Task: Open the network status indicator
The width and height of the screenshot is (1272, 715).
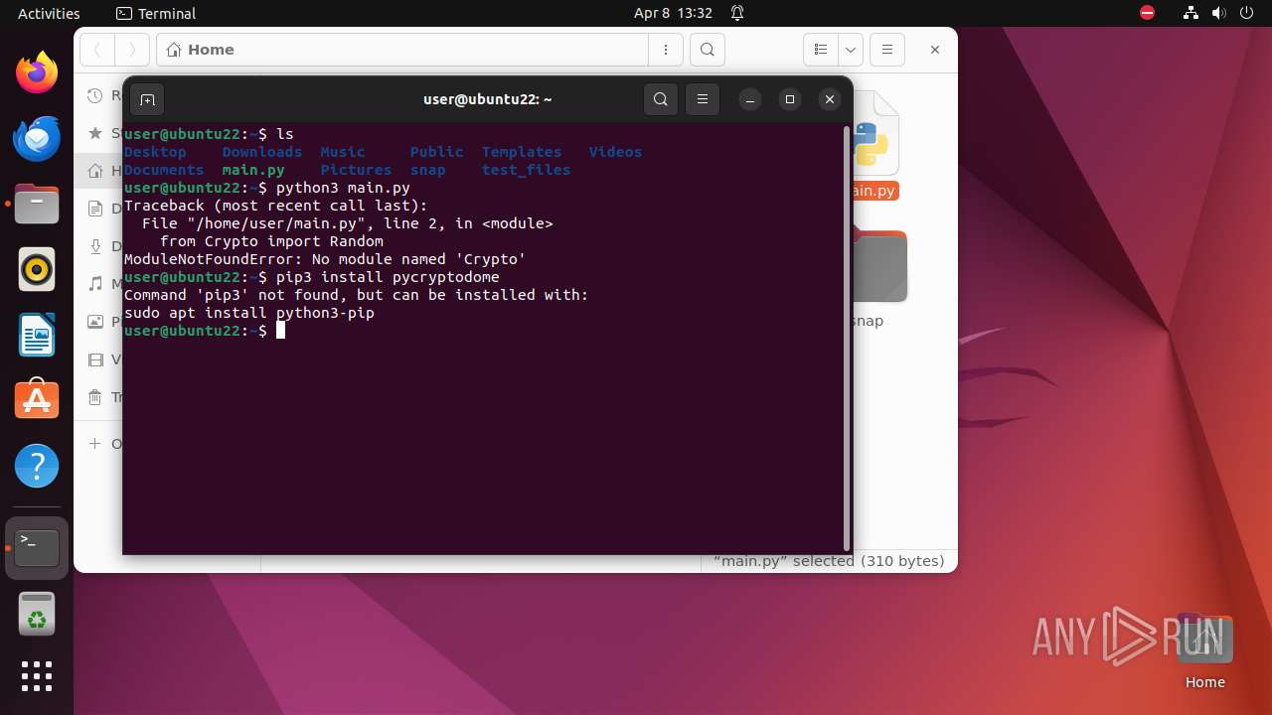Action: coord(1192,13)
